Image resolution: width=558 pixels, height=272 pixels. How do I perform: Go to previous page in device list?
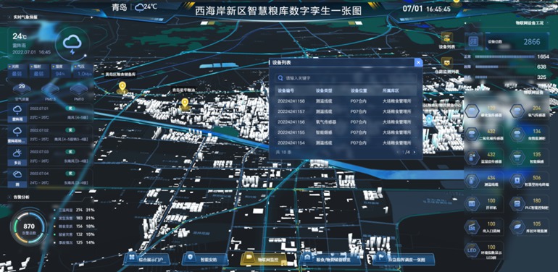tap(398, 152)
